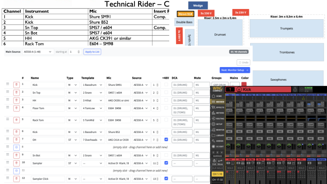Grab the drag handle of row 1
The height and width of the screenshot is (184, 327).
click(7, 84)
